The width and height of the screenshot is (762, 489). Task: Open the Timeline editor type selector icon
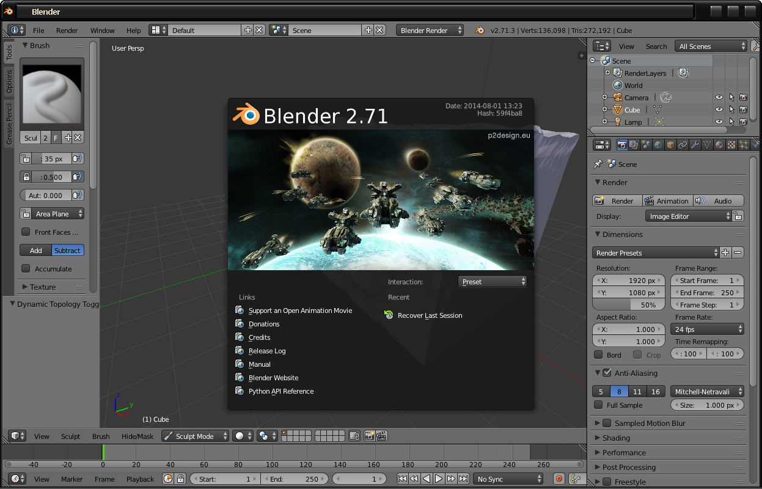click(18, 479)
